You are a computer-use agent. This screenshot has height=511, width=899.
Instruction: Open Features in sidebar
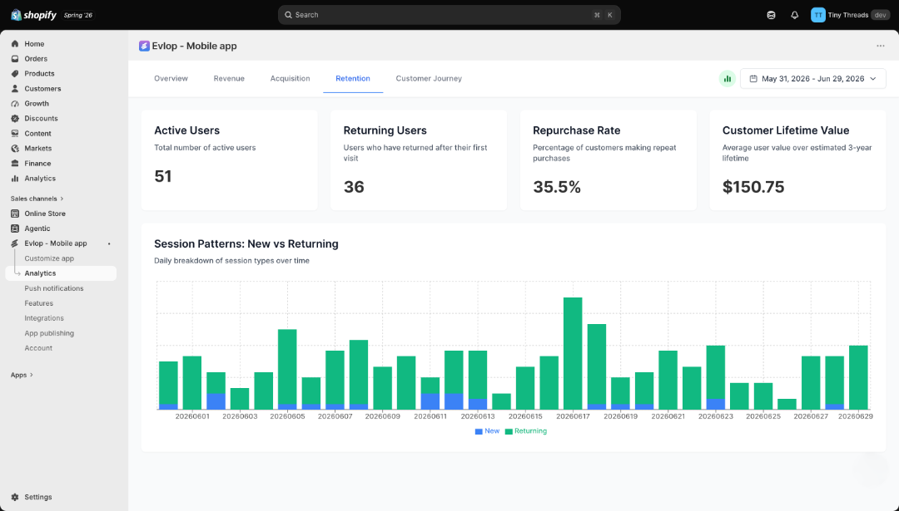(x=38, y=303)
